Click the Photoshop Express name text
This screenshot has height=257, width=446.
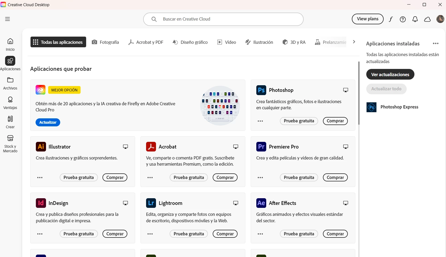399,107
